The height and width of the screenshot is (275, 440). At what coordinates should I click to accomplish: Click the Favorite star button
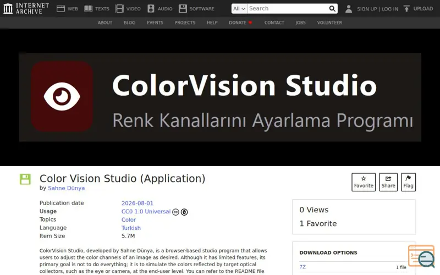[x=364, y=182]
